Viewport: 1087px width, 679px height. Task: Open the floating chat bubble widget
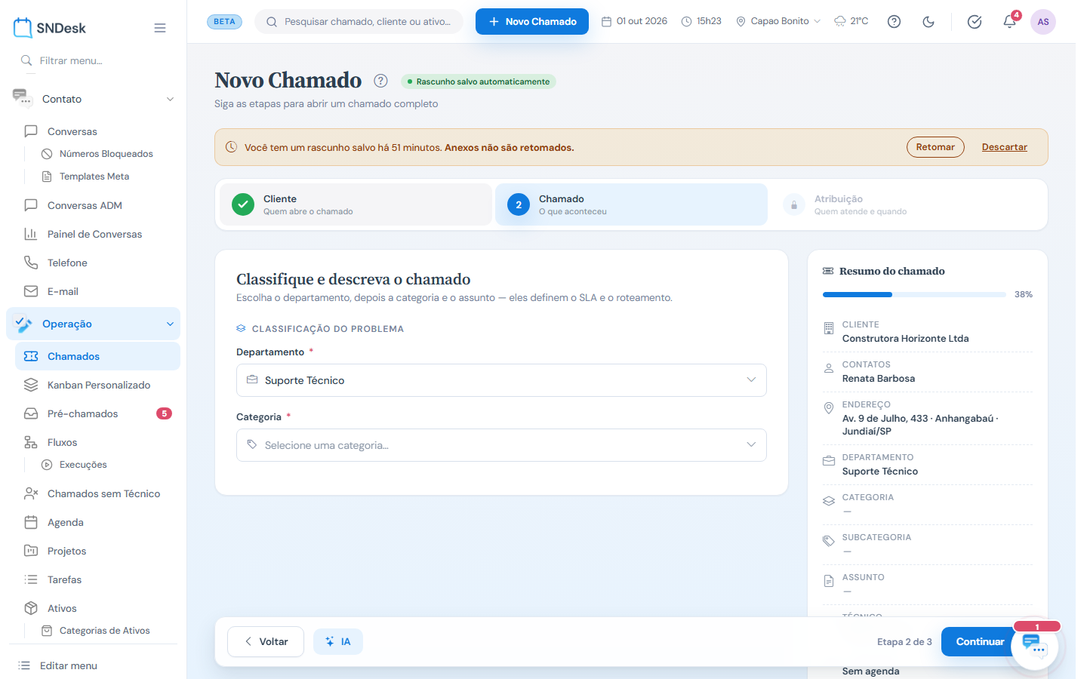click(1035, 645)
